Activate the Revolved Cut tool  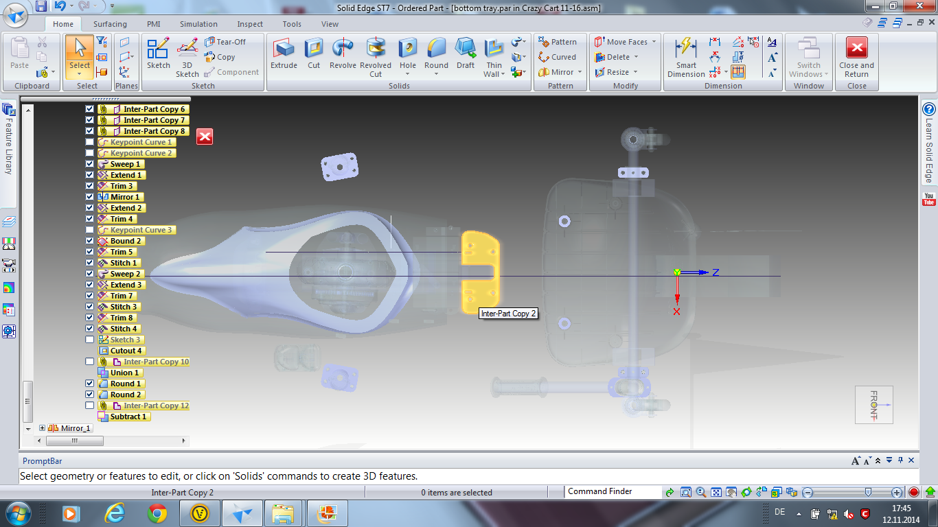(376, 58)
